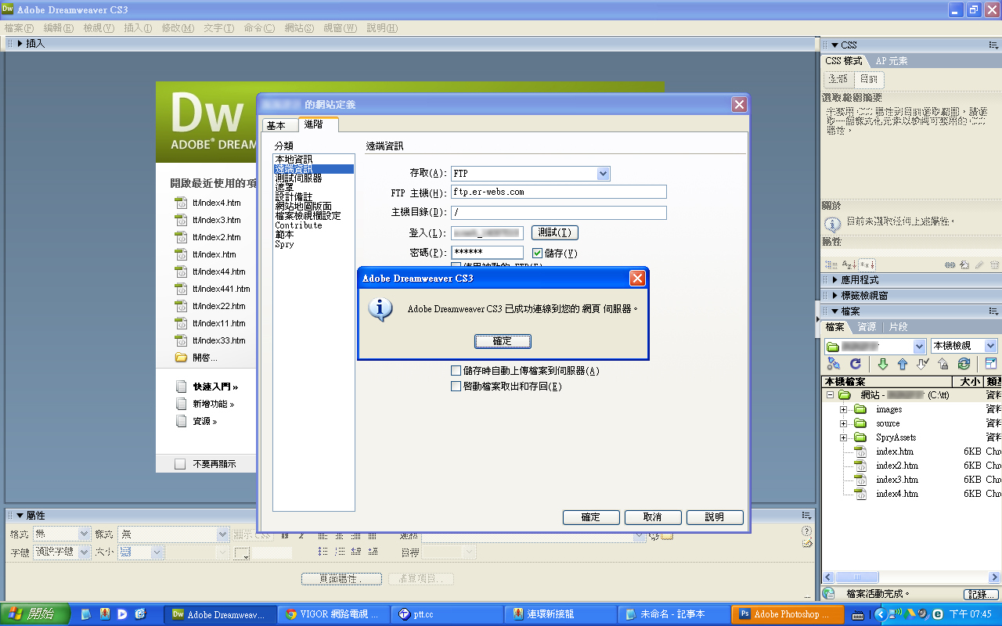The height and width of the screenshot is (626, 1002).
Task: Open the 網站 menu in menu bar
Action: coord(299,28)
